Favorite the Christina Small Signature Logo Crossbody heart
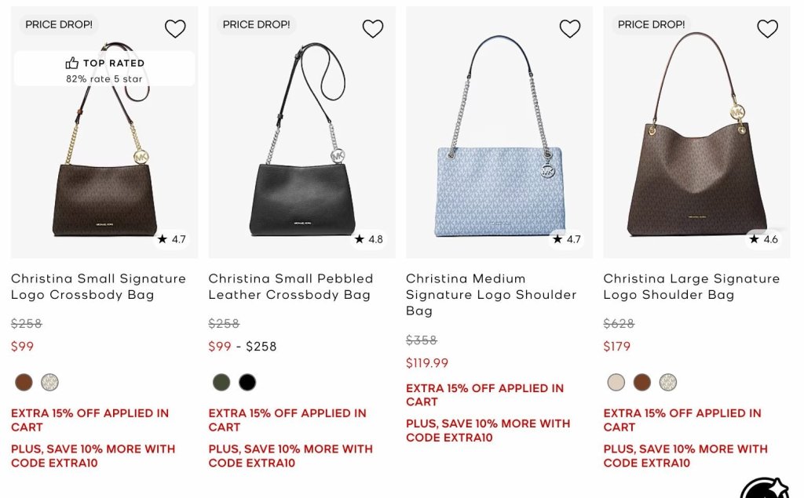Screen dimensions: 804x498 coord(175,29)
